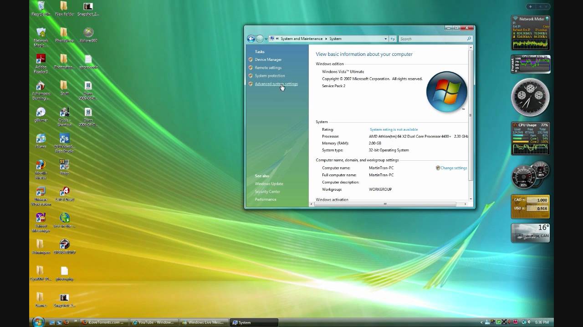Select the Fraps desktop shortcut
The width and height of the screenshot is (583, 327).
point(64,167)
